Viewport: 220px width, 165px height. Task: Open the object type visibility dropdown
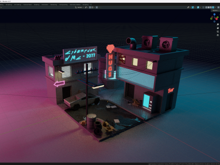[x=189, y=7]
